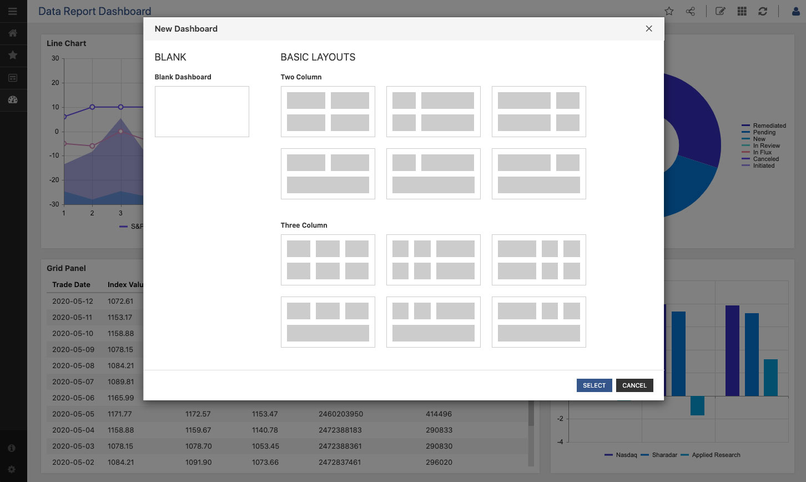Image resolution: width=806 pixels, height=482 pixels.
Task: Open settings via the sidebar gear icon
Action: tap(12, 469)
